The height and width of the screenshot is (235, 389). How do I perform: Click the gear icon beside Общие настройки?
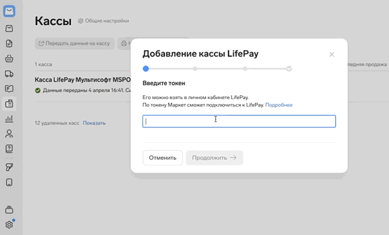click(81, 21)
